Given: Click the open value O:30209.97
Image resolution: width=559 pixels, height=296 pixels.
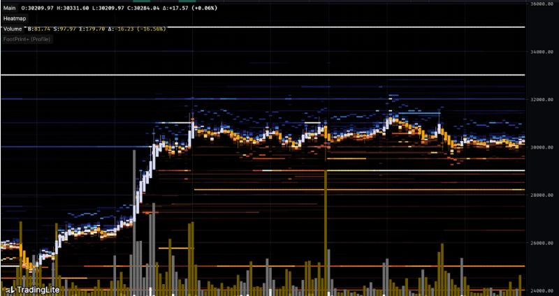Looking at the screenshot, I should click(x=37, y=8).
